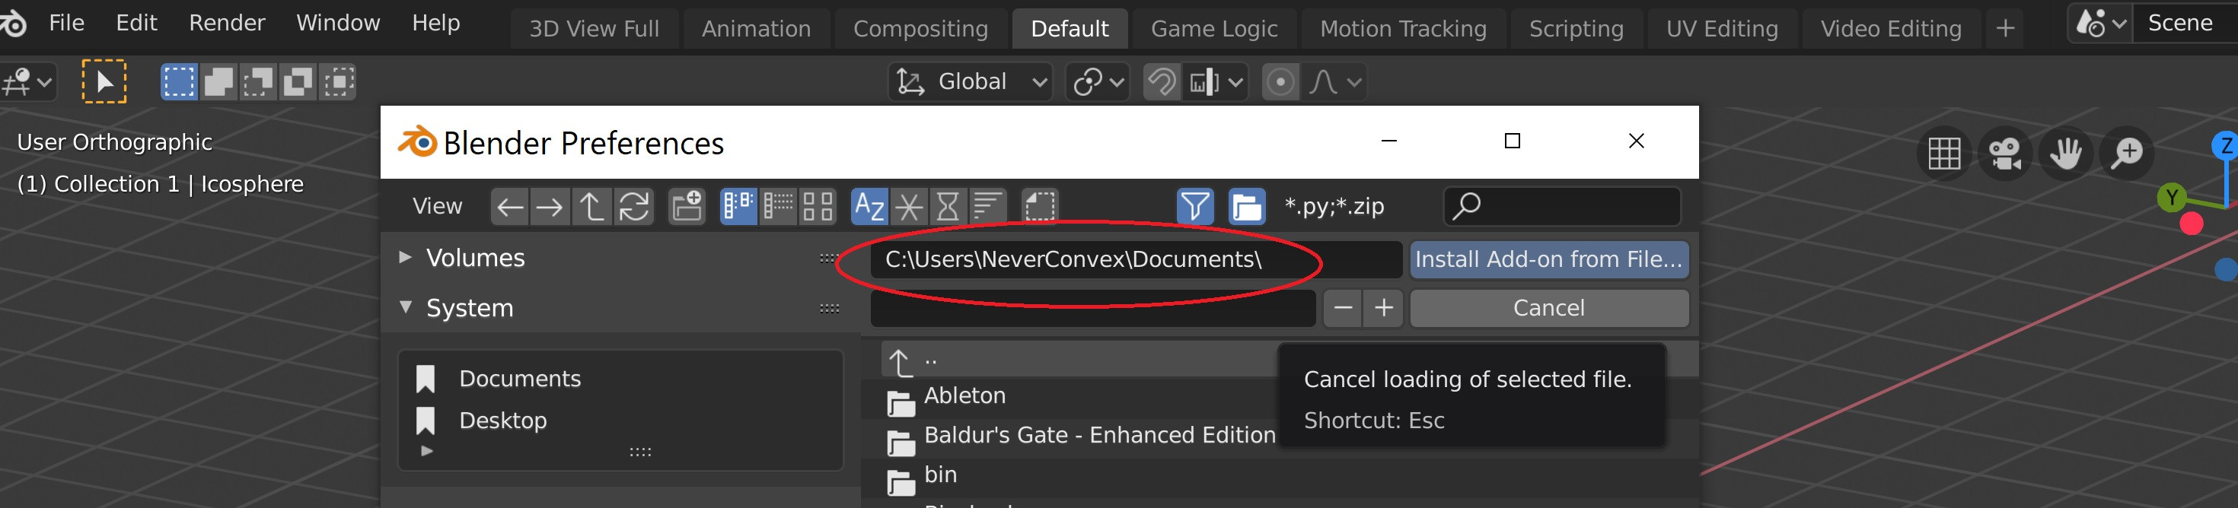Create a new folder in file browser
This screenshot has width=2238, height=508.
point(687,207)
